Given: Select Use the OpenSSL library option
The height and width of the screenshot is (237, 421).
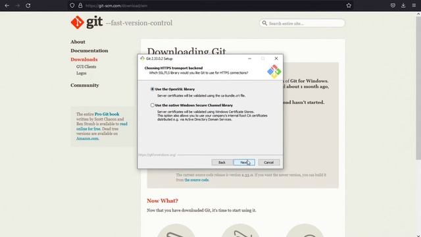Looking at the screenshot, I should point(152,89).
